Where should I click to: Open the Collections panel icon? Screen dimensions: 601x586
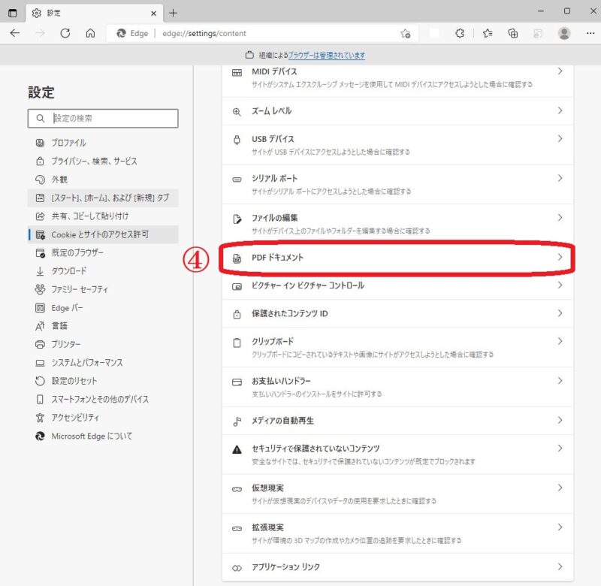click(515, 33)
